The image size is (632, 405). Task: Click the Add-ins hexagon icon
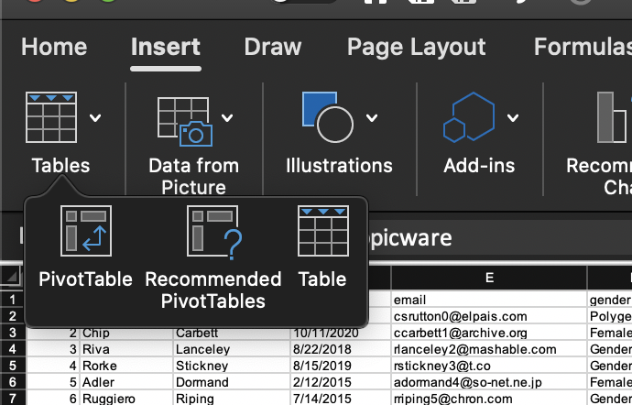[x=469, y=117]
